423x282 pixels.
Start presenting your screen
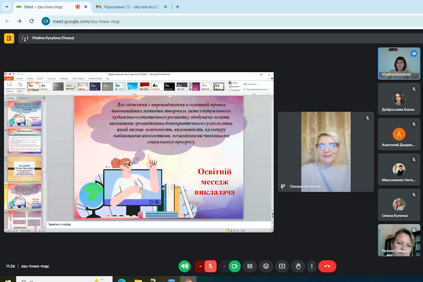282,266
